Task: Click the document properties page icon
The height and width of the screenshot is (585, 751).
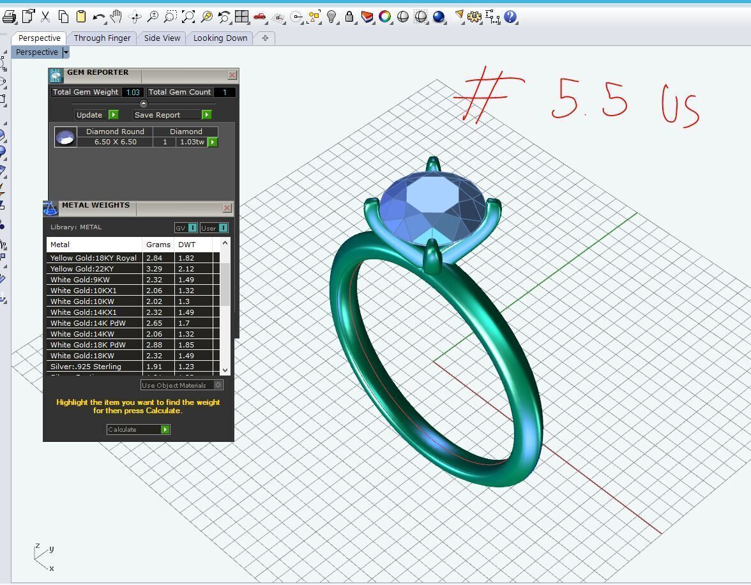Action: point(28,17)
